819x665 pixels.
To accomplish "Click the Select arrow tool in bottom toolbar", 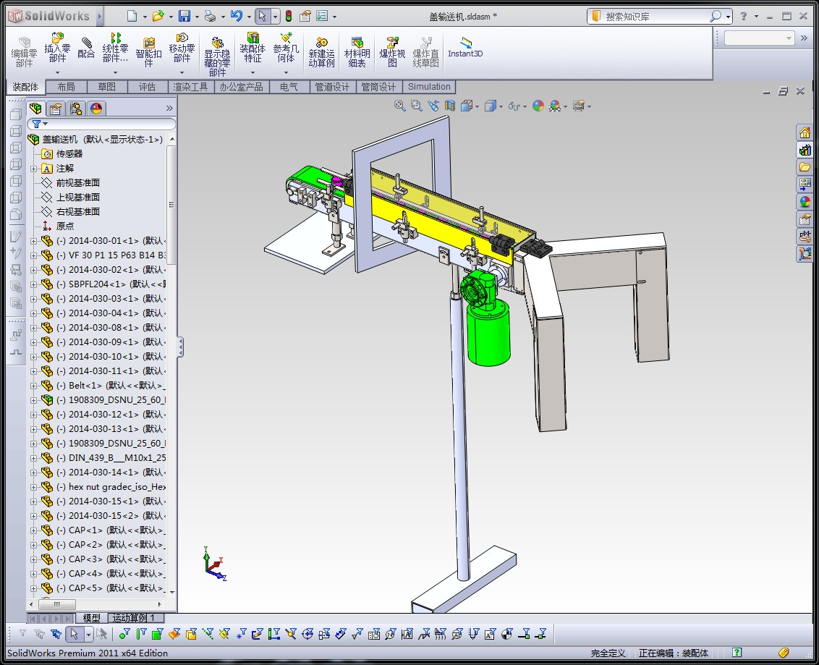I will [74, 634].
